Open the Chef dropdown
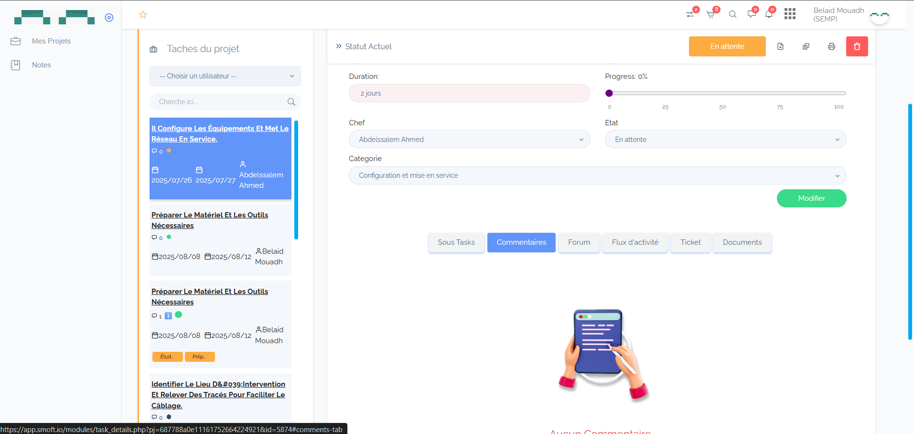Image resolution: width=914 pixels, height=434 pixels. [x=469, y=140]
